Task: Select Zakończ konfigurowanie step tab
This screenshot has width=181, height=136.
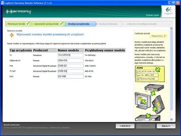Action: point(142,24)
